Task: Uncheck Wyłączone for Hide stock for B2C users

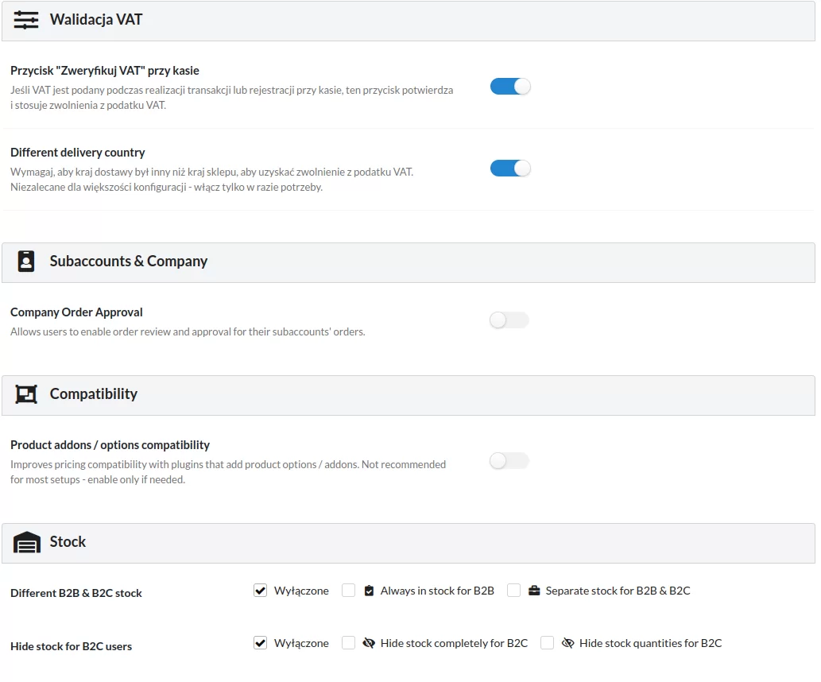Action: (x=260, y=643)
